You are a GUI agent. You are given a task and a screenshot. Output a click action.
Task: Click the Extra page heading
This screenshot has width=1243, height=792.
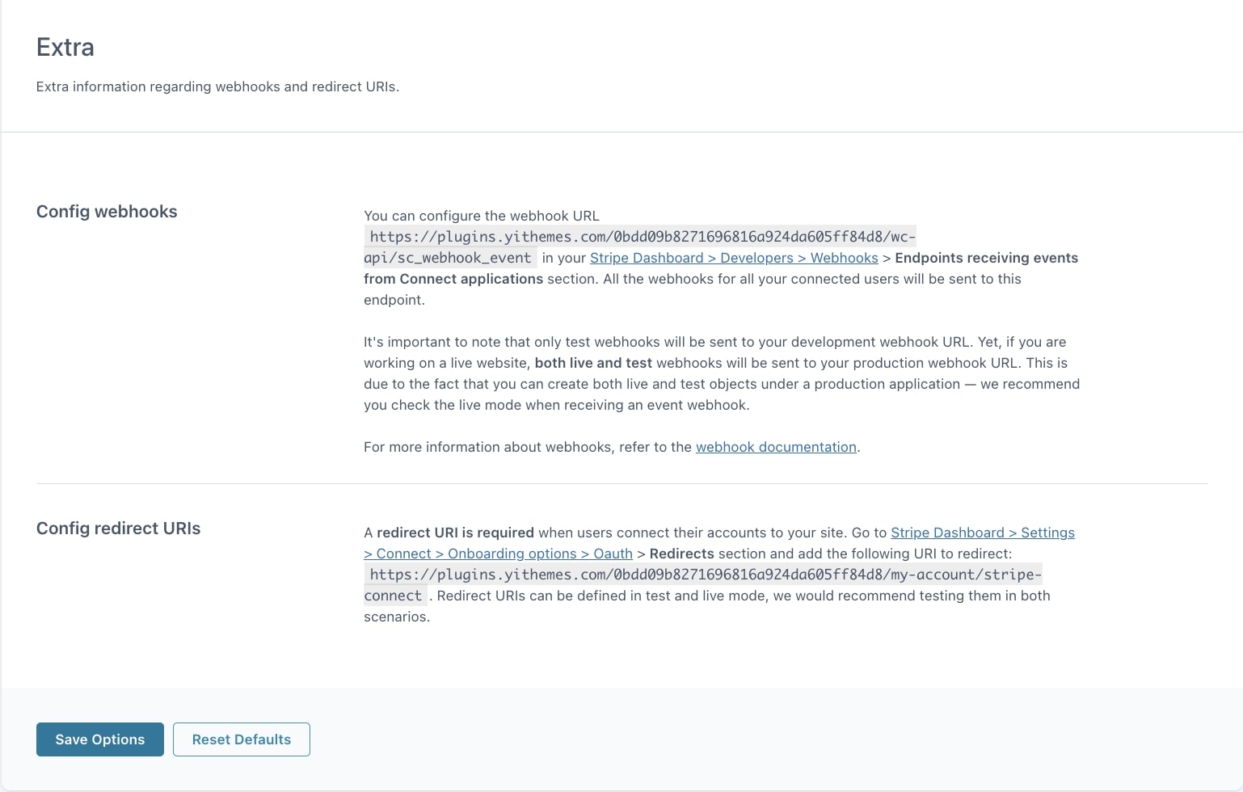point(65,47)
